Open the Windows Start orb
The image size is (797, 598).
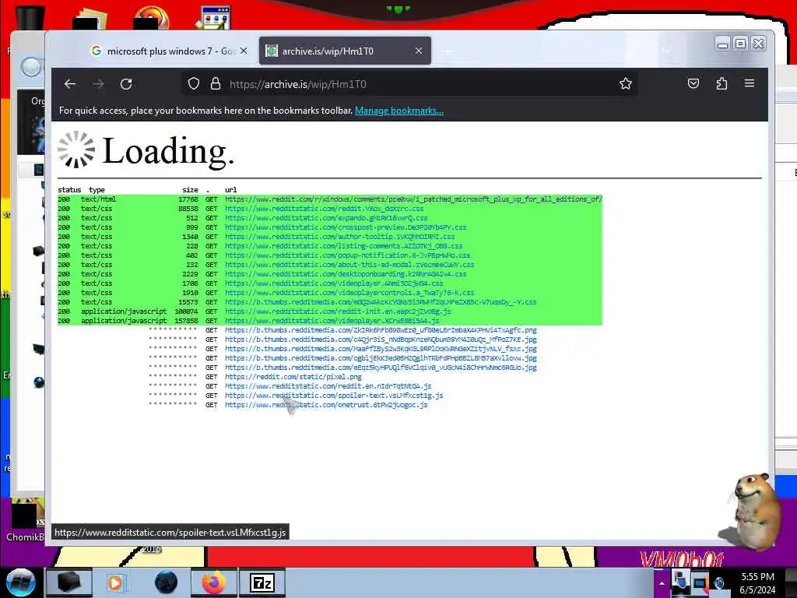[x=20, y=582]
